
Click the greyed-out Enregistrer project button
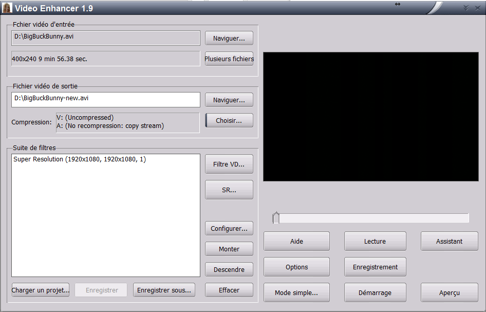click(101, 290)
